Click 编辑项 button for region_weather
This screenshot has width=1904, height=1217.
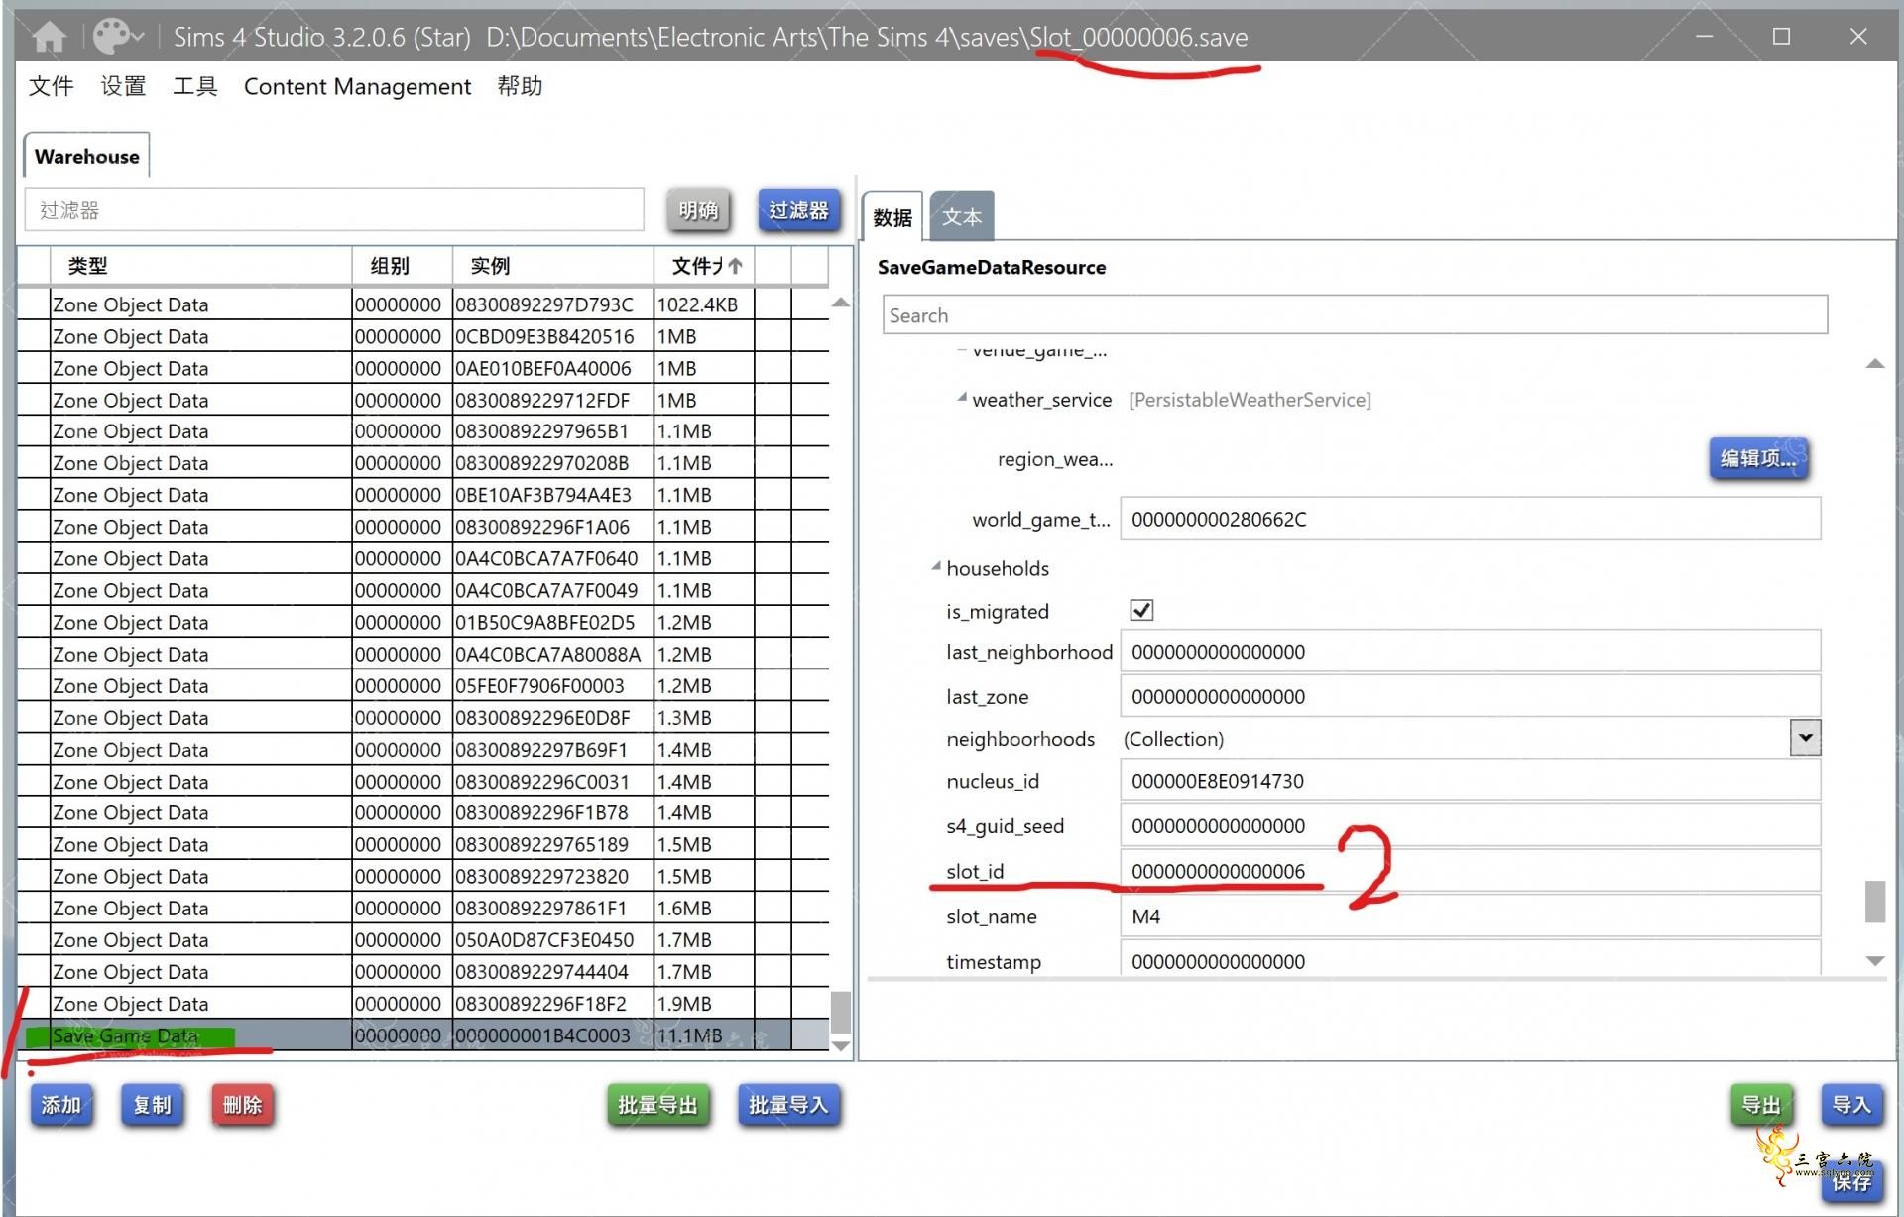pos(1758,458)
